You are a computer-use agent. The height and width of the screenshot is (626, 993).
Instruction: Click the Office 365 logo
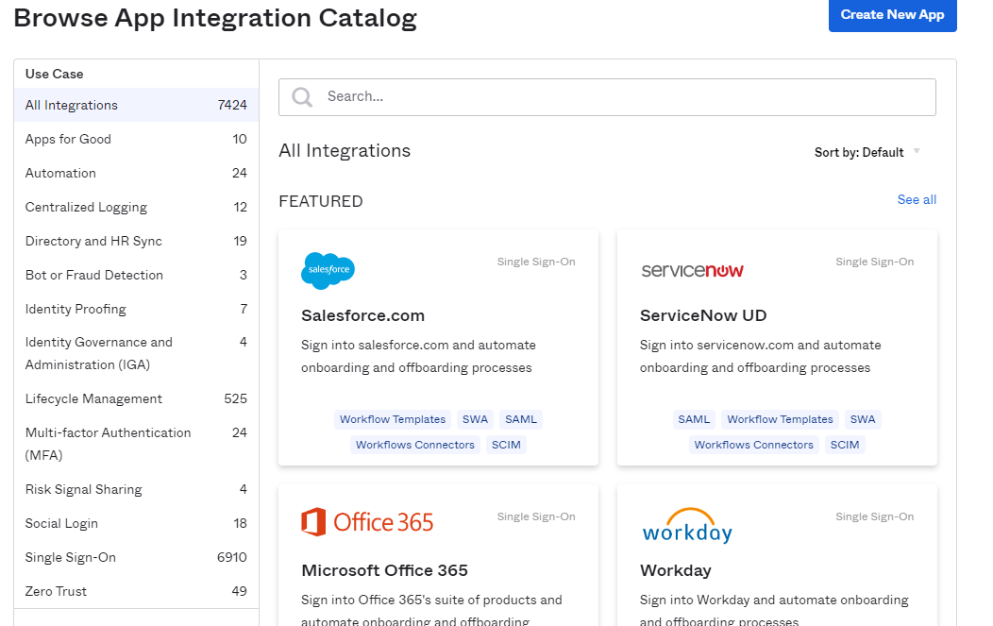[x=367, y=522]
